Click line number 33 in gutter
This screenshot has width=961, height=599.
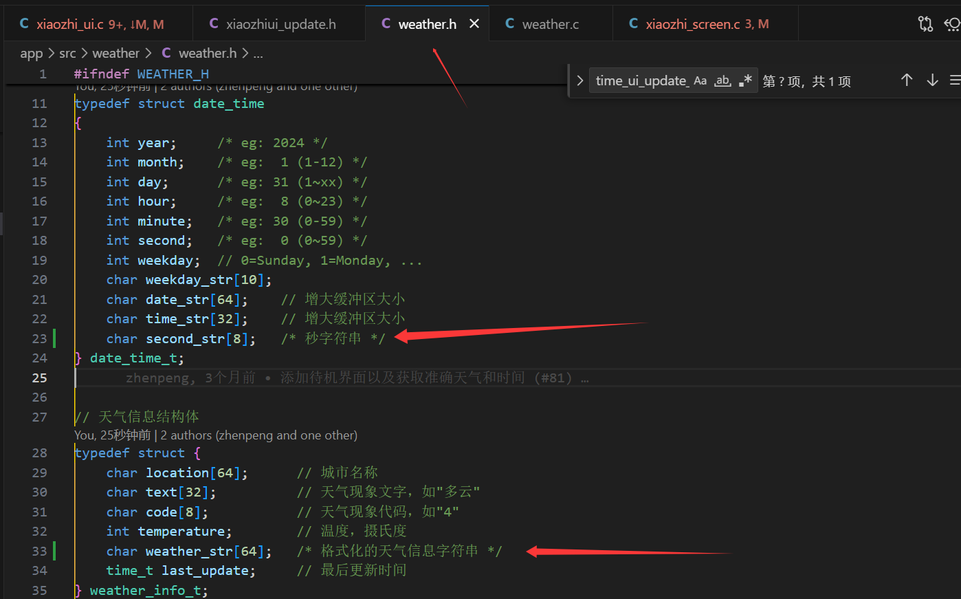(x=39, y=551)
